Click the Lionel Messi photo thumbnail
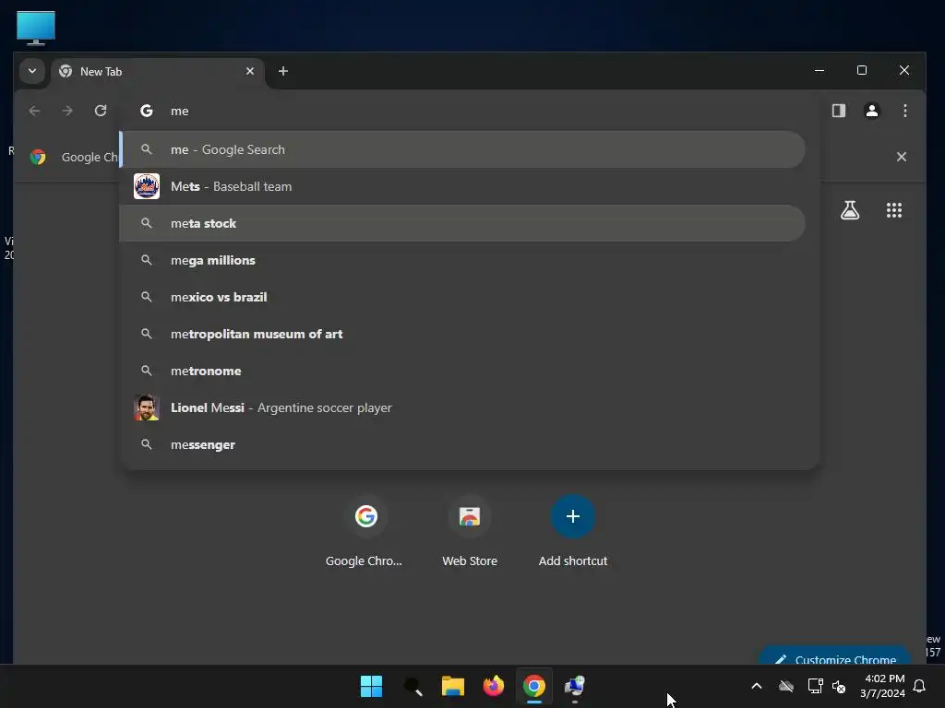945x708 pixels. pyautogui.click(x=147, y=407)
